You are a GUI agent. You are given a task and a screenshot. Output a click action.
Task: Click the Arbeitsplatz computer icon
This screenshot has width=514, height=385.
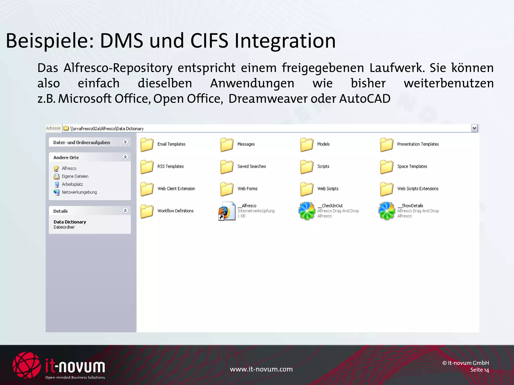(x=56, y=184)
